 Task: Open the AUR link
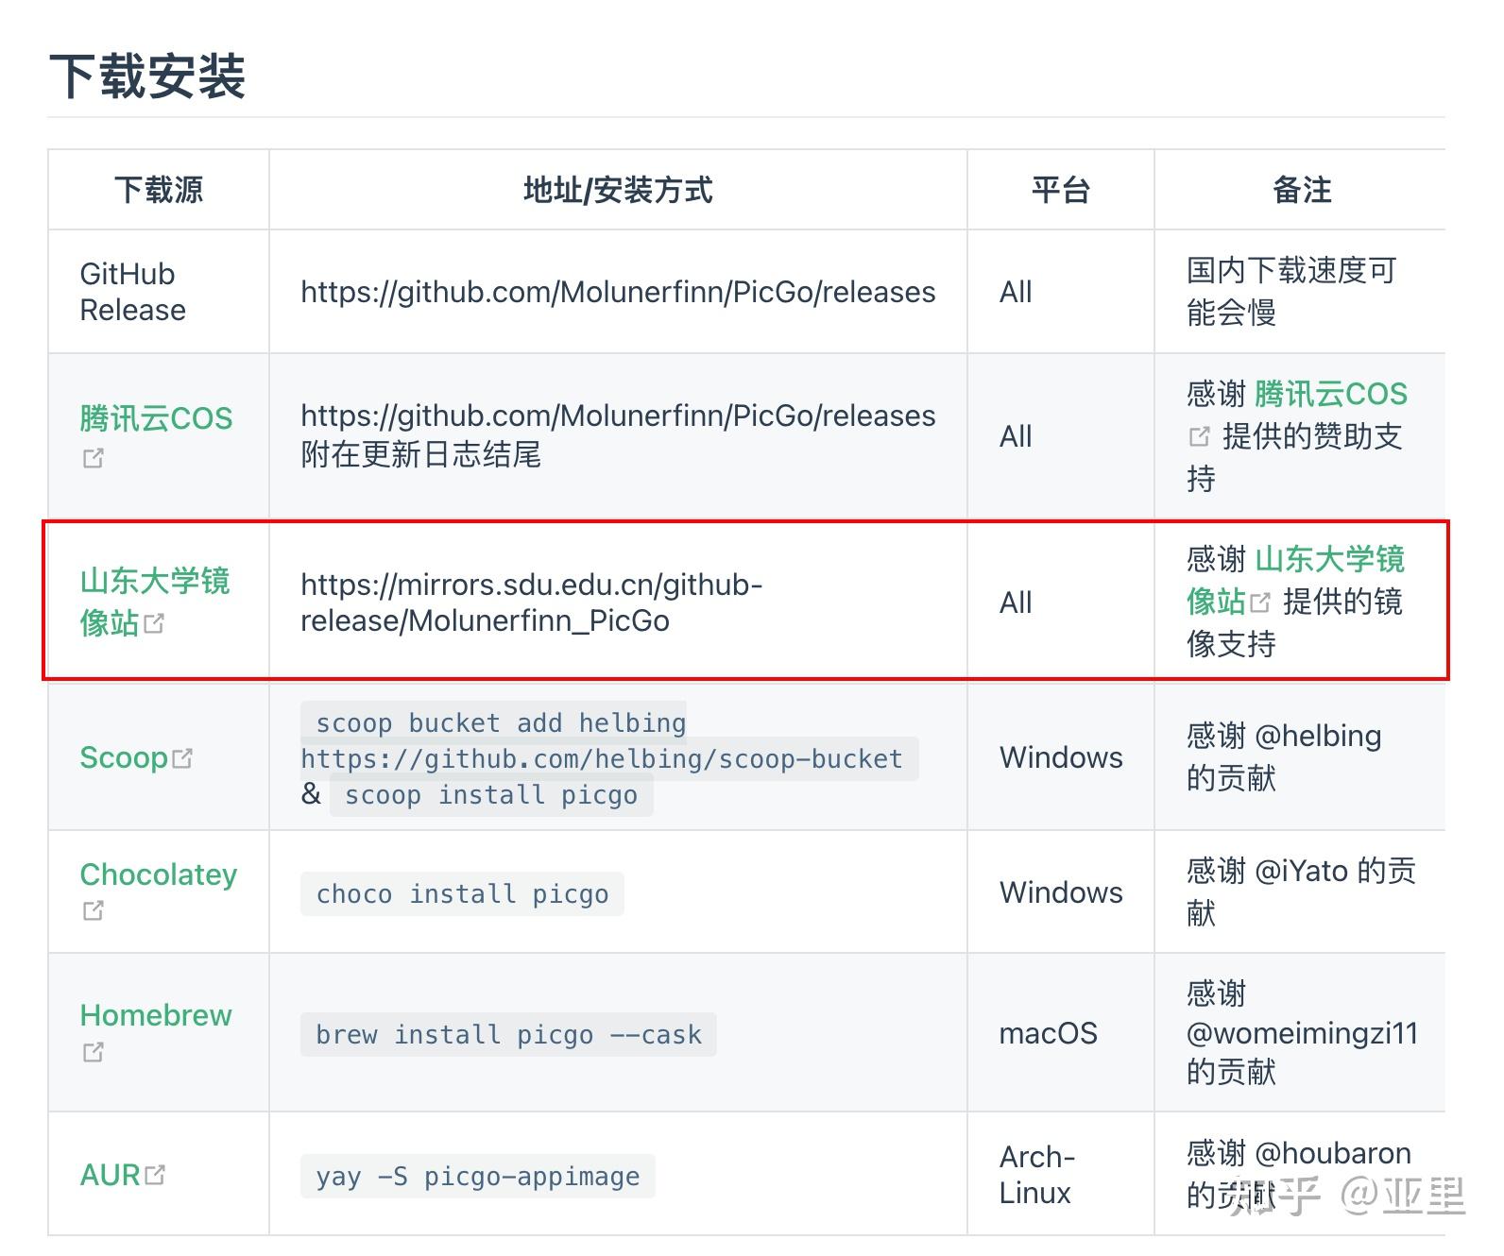[111, 1175]
